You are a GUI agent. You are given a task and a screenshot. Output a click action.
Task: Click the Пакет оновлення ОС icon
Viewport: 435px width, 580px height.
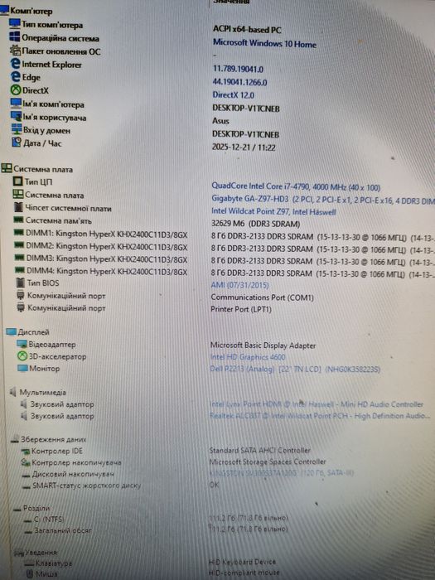15,50
